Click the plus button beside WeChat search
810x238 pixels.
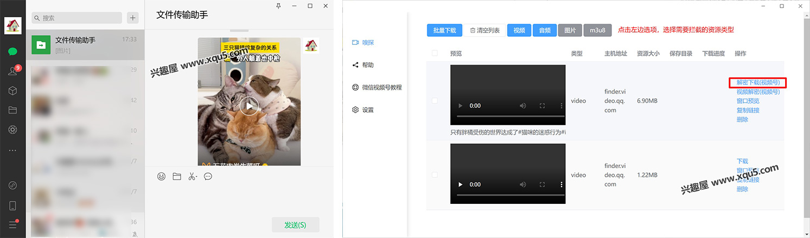click(x=133, y=18)
